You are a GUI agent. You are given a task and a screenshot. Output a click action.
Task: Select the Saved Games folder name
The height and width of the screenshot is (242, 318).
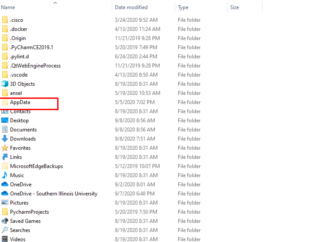[25, 221]
